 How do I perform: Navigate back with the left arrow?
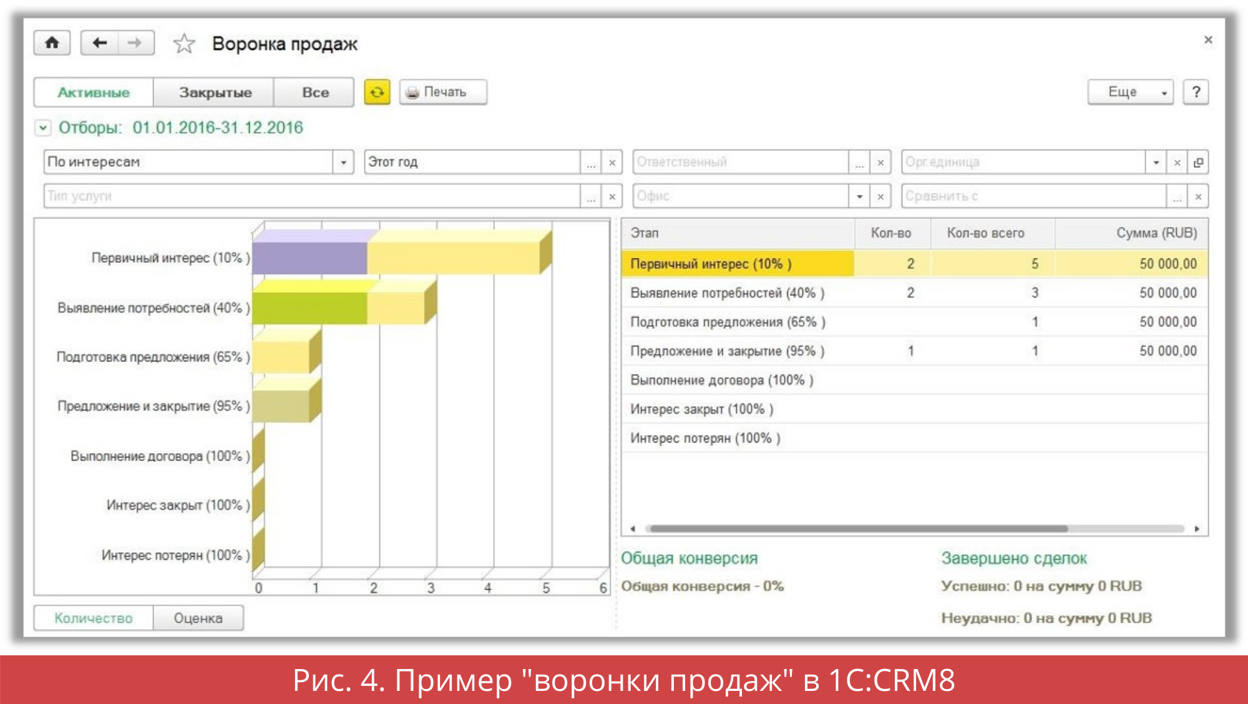click(99, 43)
